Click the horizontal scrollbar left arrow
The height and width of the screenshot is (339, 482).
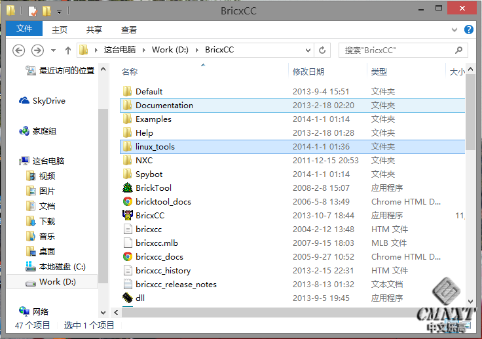[x=116, y=313]
